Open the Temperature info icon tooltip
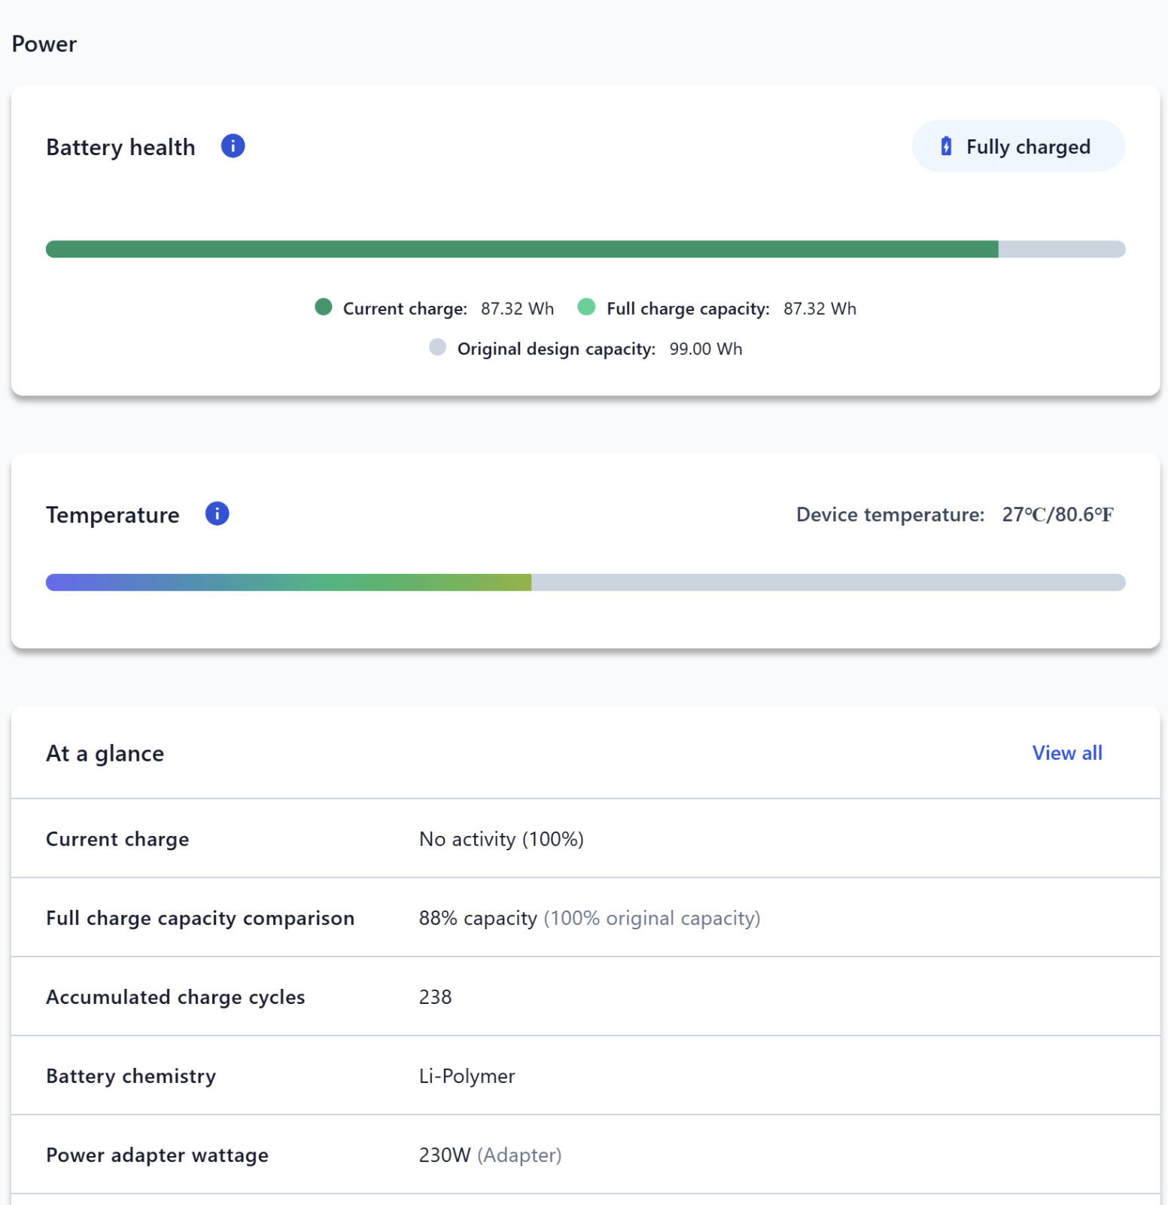Viewport: 1168px width, 1205px height. pos(217,514)
